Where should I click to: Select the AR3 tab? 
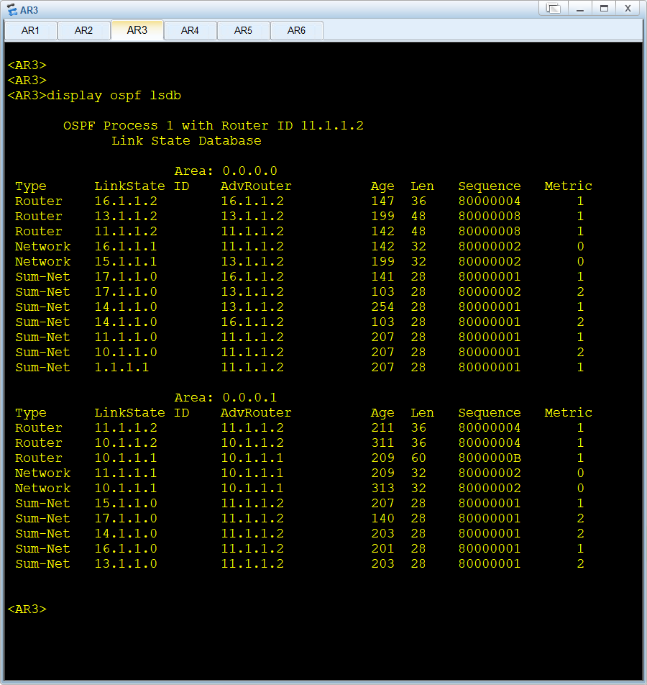[x=137, y=30]
